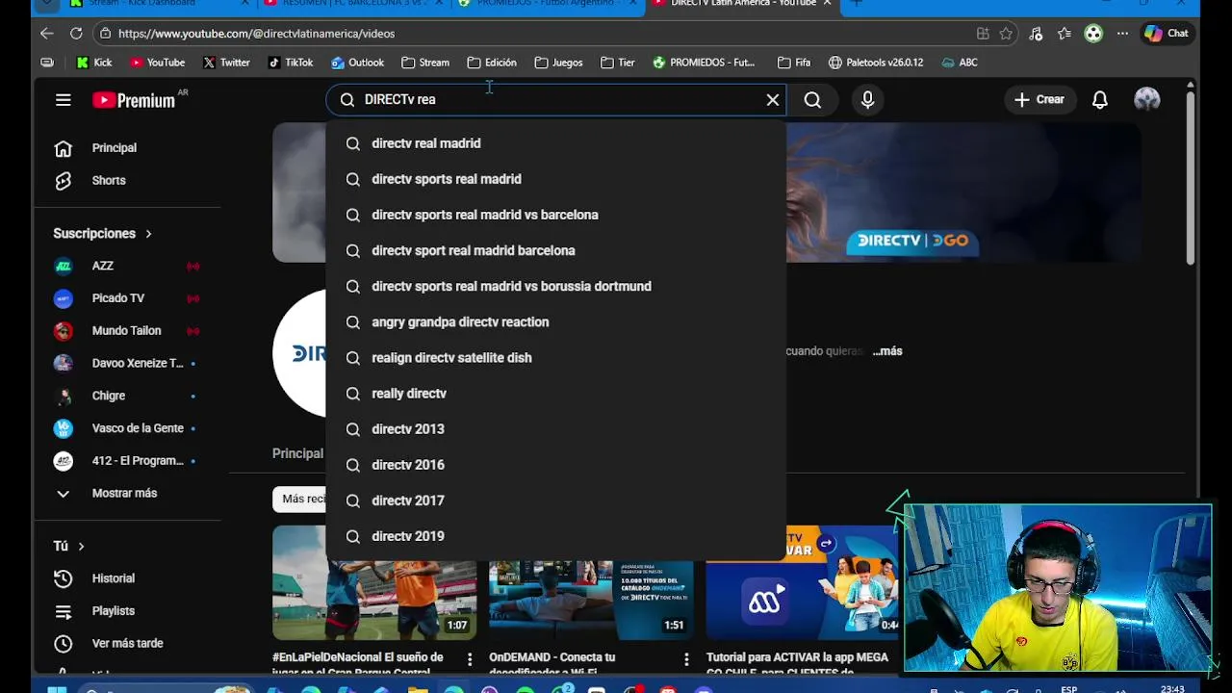This screenshot has height=693, width=1232.
Task: Expand the Tú section
Action: click(69, 546)
